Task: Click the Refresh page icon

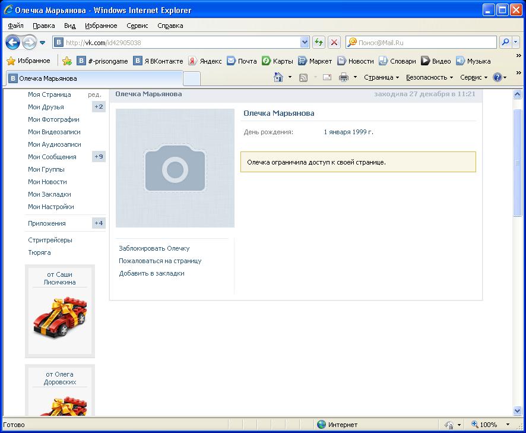Action: 319,42
